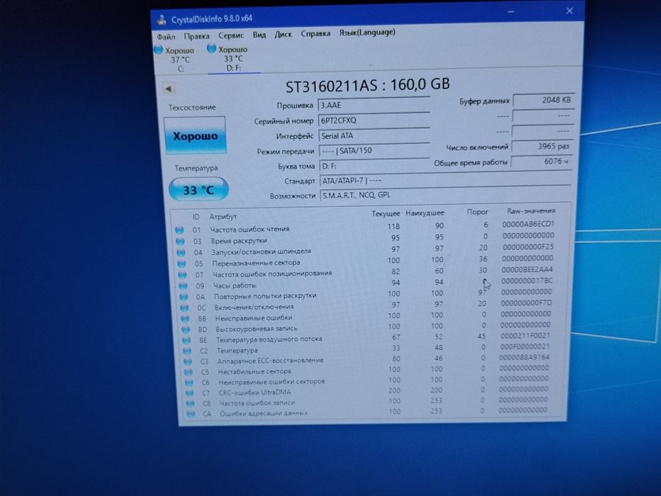The width and height of the screenshot is (661, 496).
Task: Click the SATA/150 transfer mode field
Action: click(x=374, y=150)
